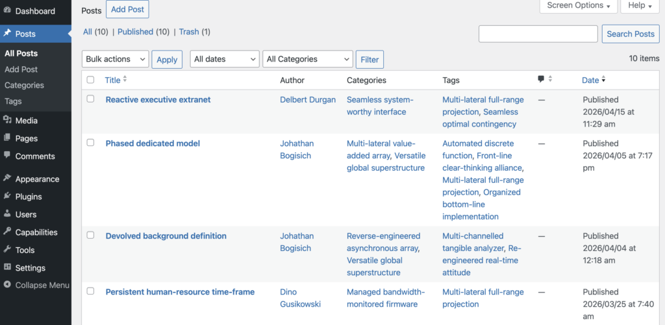Open the Front-line clear-thinking alliance tag
Screen dimensions: 665x325
(x=483, y=162)
